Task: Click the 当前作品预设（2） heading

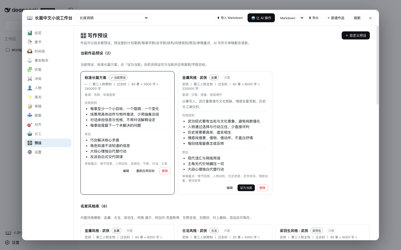Action: (96, 53)
